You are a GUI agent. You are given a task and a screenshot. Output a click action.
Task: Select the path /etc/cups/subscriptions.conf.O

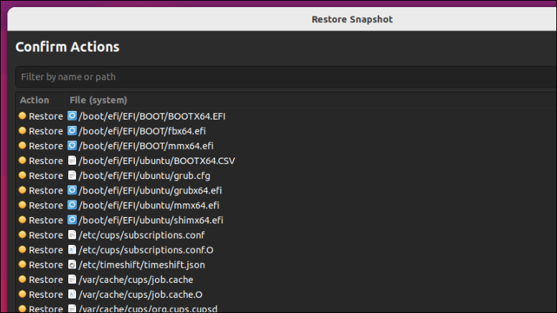[146, 250]
